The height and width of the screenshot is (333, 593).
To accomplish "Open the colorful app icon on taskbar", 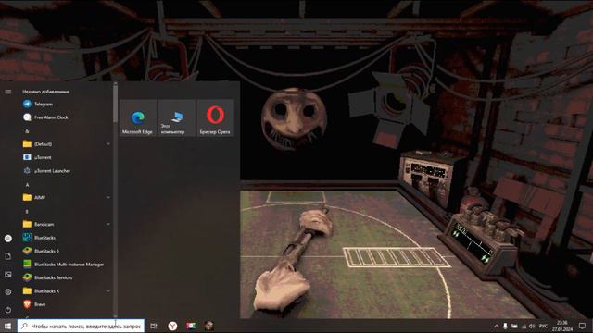I will click(x=191, y=326).
